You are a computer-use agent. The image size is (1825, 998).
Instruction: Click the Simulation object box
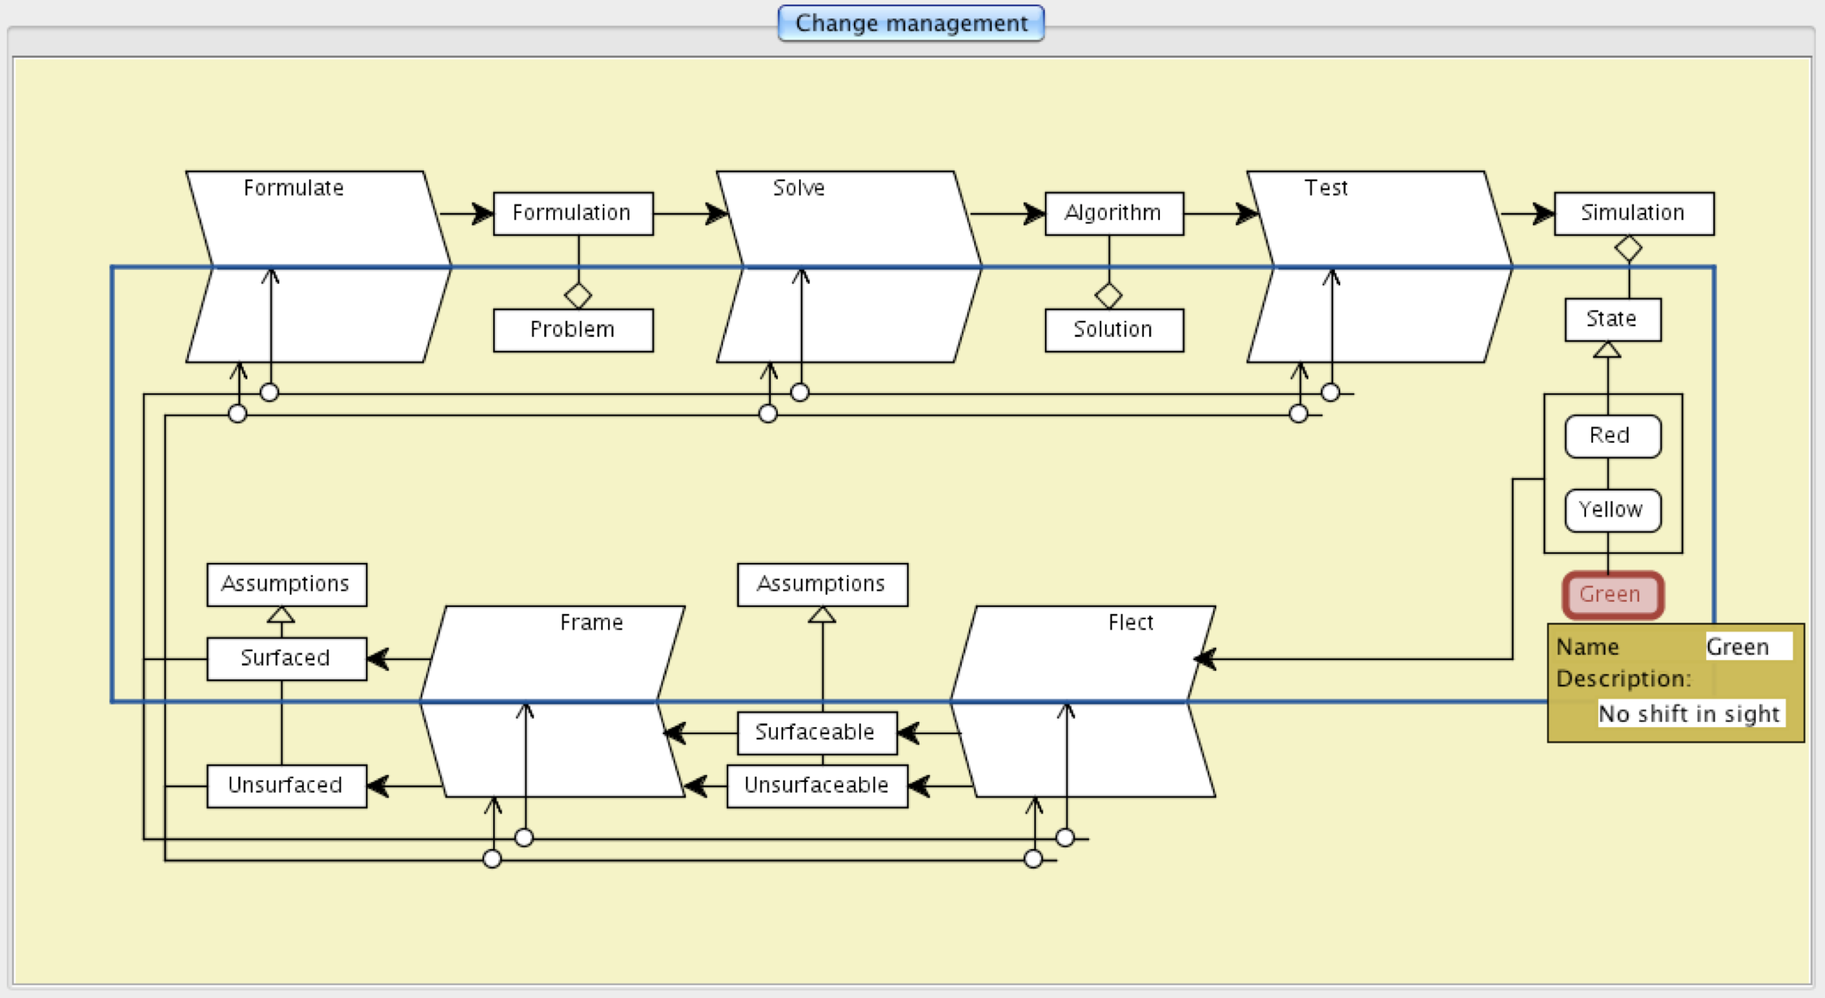pyautogui.click(x=1633, y=214)
